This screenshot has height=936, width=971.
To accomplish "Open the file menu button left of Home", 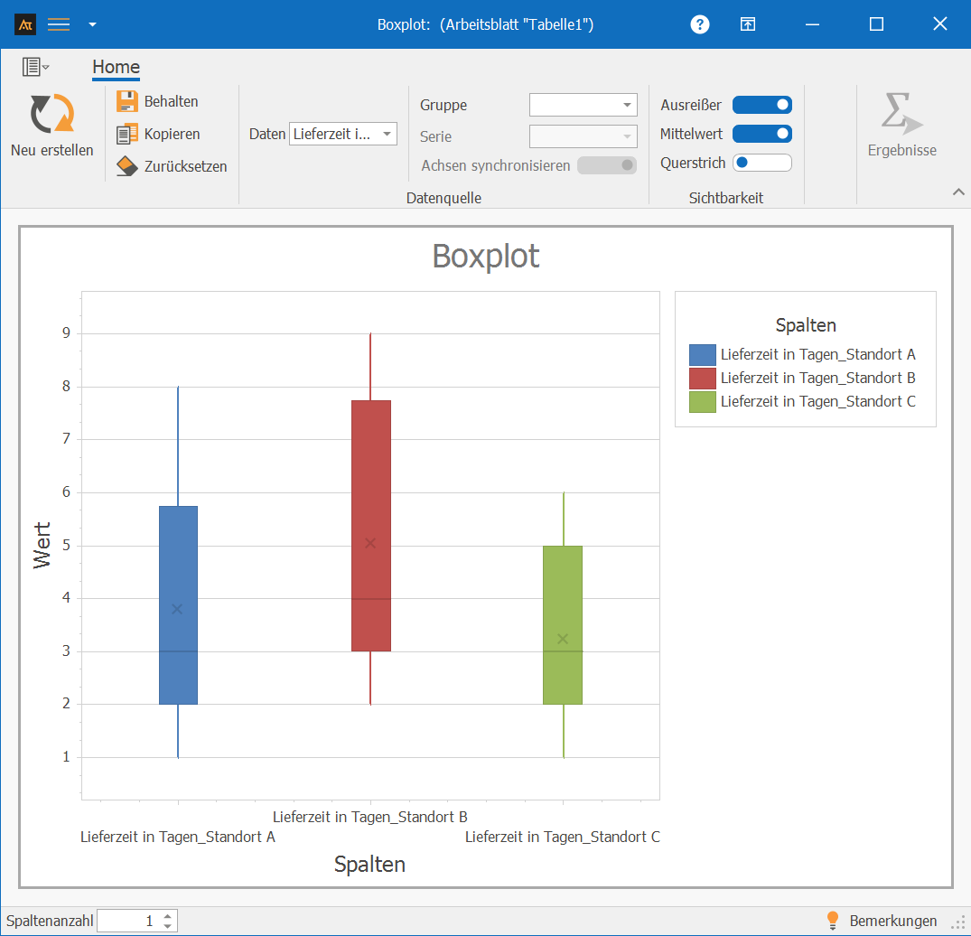I will [35, 67].
